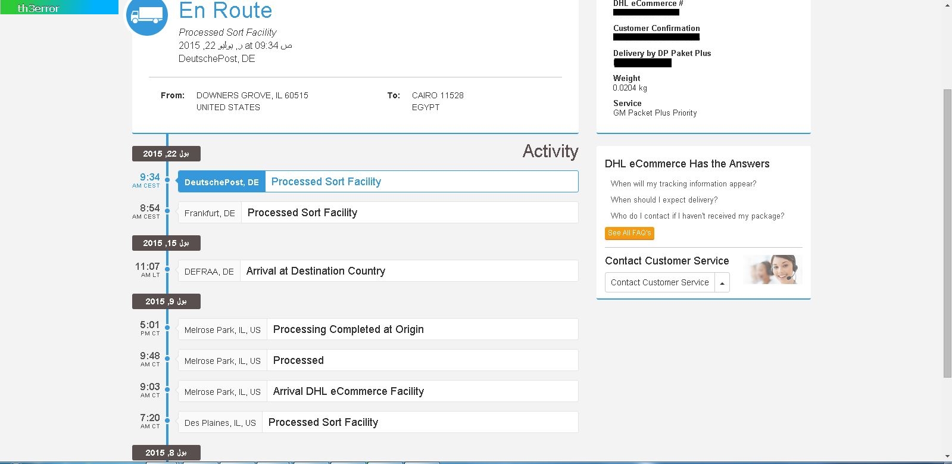Open 'Who do I contact' package FAQ link

coord(697,216)
